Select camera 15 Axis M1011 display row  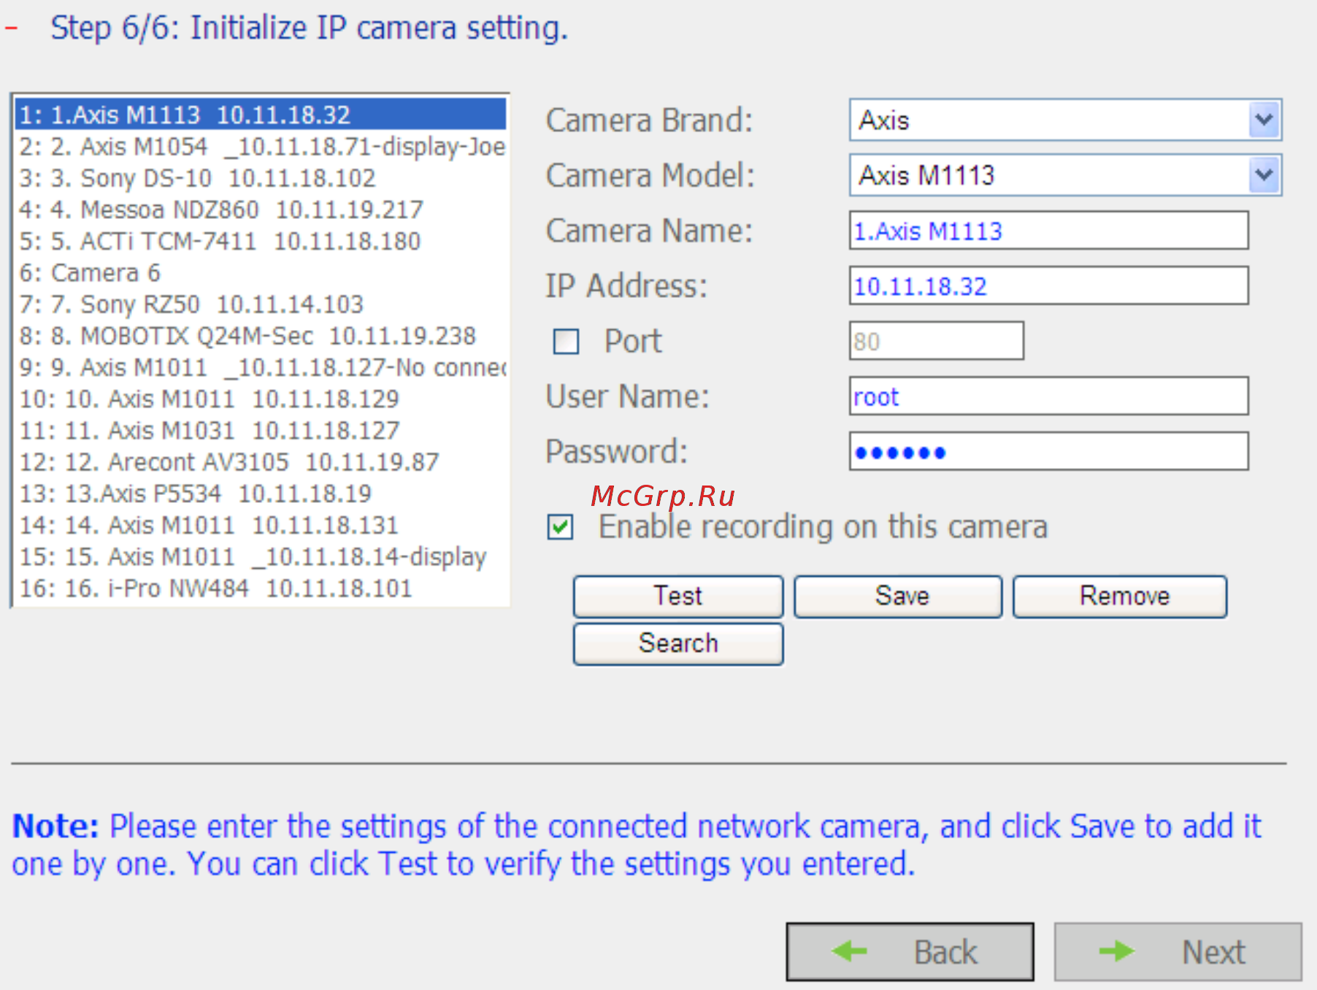(x=261, y=556)
